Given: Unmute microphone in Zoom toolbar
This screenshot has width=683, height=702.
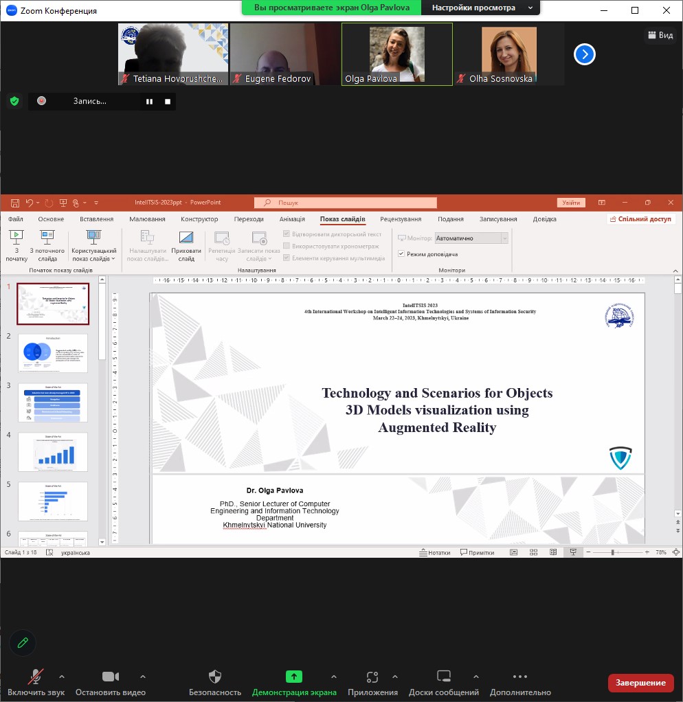Looking at the screenshot, I should 36,677.
